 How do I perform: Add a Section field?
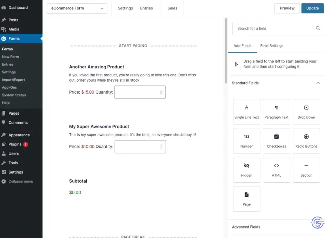click(306, 170)
